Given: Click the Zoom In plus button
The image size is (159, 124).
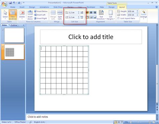Looking at the screenshot, I should coord(150,122).
